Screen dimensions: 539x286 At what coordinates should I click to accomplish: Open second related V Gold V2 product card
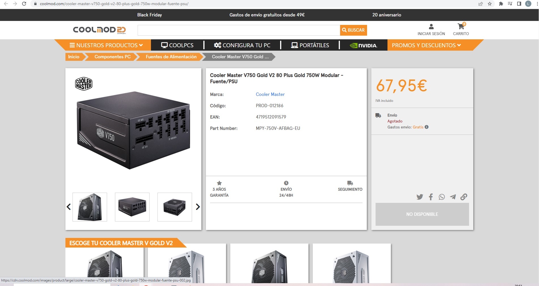tap(187, 263)
